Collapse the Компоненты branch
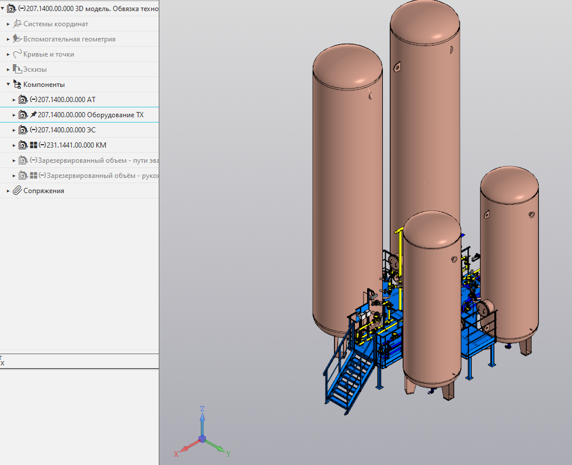572x465 pixels. 8,85
